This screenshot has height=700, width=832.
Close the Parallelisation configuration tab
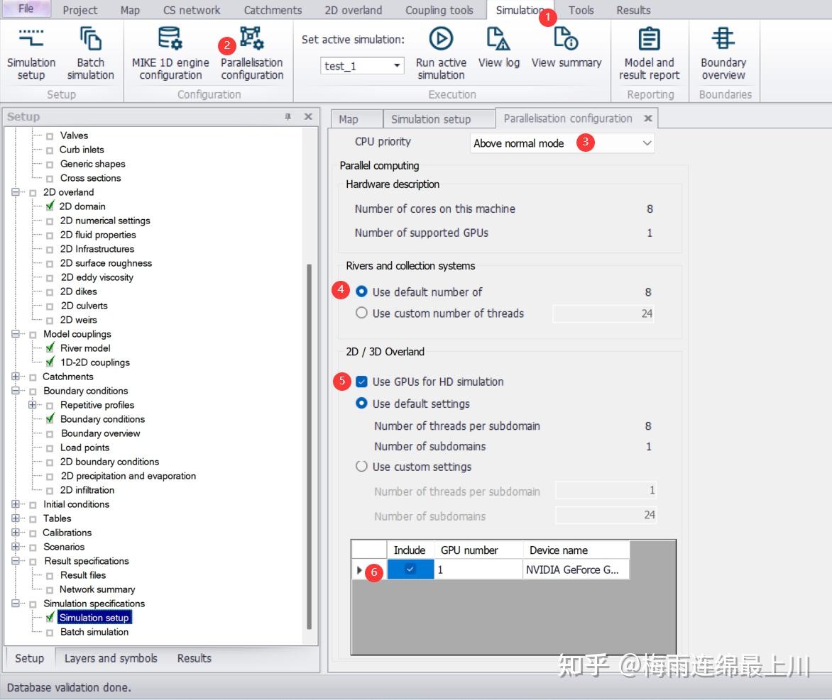coord(648,118)
